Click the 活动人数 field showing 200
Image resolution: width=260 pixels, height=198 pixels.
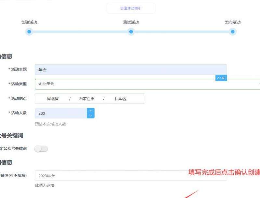tap(60, 113)
